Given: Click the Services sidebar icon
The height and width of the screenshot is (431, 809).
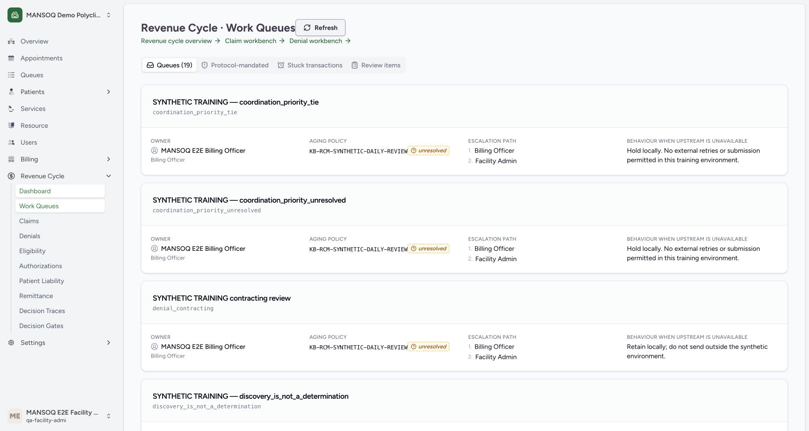Looking at the screenshot, I should tap(11, 109).
